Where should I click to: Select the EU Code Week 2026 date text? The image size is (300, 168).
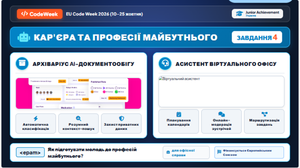click(x=104, y=14)
